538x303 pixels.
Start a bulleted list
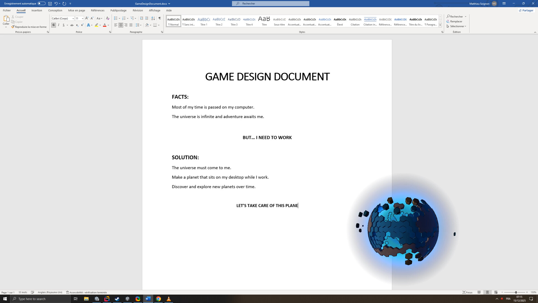[x=115, y=18]
